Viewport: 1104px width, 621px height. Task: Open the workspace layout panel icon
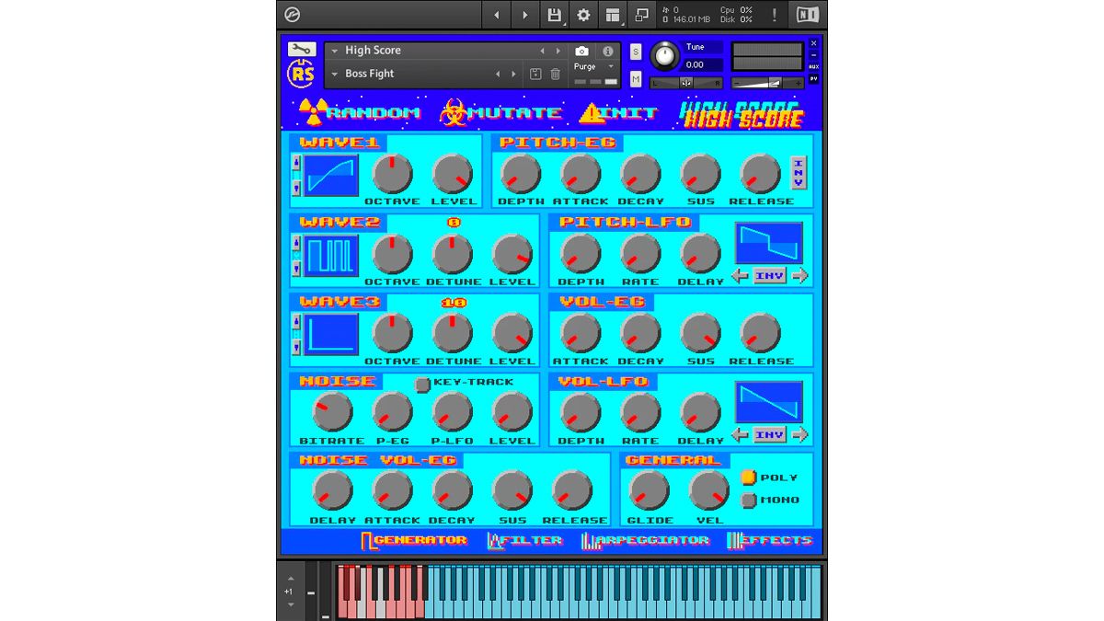[x=613, y=15]
